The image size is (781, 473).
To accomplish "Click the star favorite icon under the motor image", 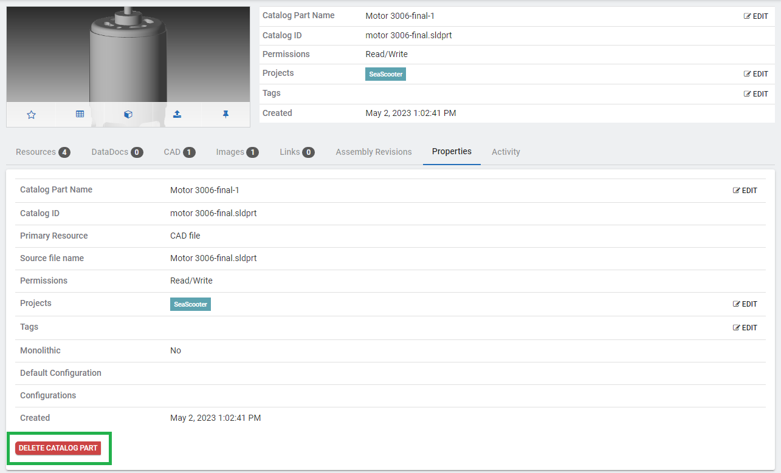I will 32,114.
